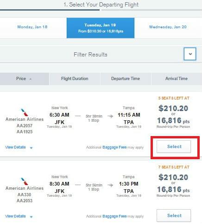Screen dimensions: 202x224
Task: Select the Tuesday, Jan 19 date tab
Action: pos(101,28)
